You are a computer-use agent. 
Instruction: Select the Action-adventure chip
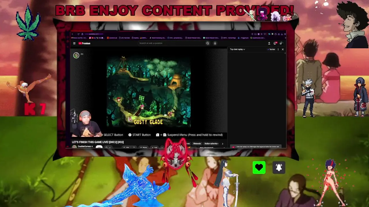pos(211,143)
